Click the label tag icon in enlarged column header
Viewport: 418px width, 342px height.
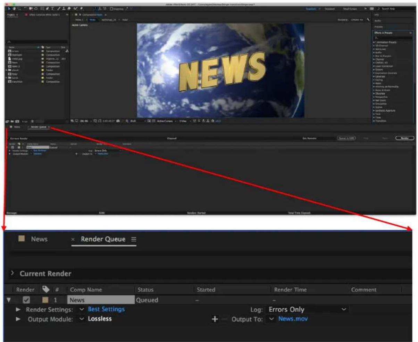pos(45,289)
